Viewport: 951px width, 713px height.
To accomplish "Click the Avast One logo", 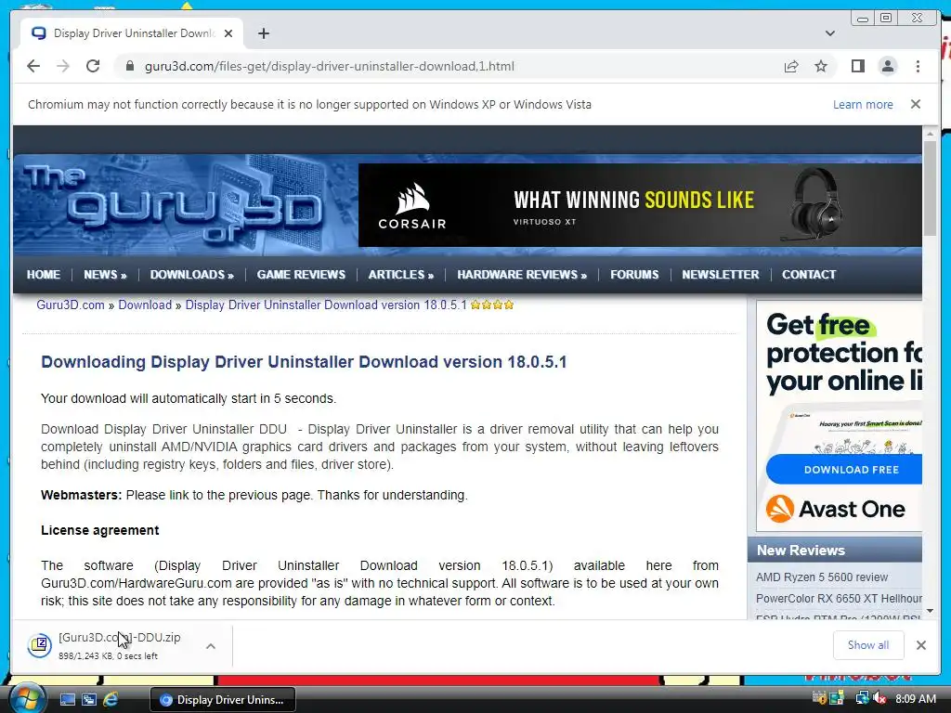I will pyautogui.click(x=835, y=509).
